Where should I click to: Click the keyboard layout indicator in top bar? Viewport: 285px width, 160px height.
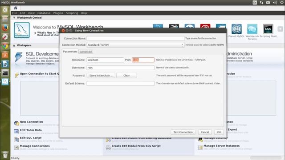[x=255, y=2]
